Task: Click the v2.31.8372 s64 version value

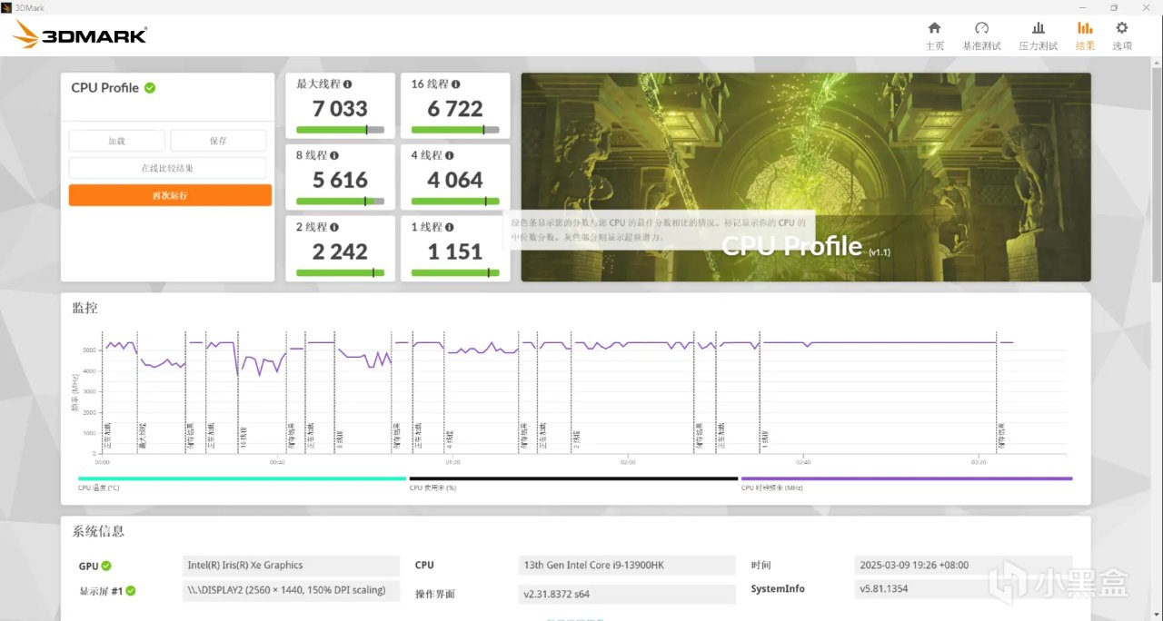Action: [x=626, y=594]
